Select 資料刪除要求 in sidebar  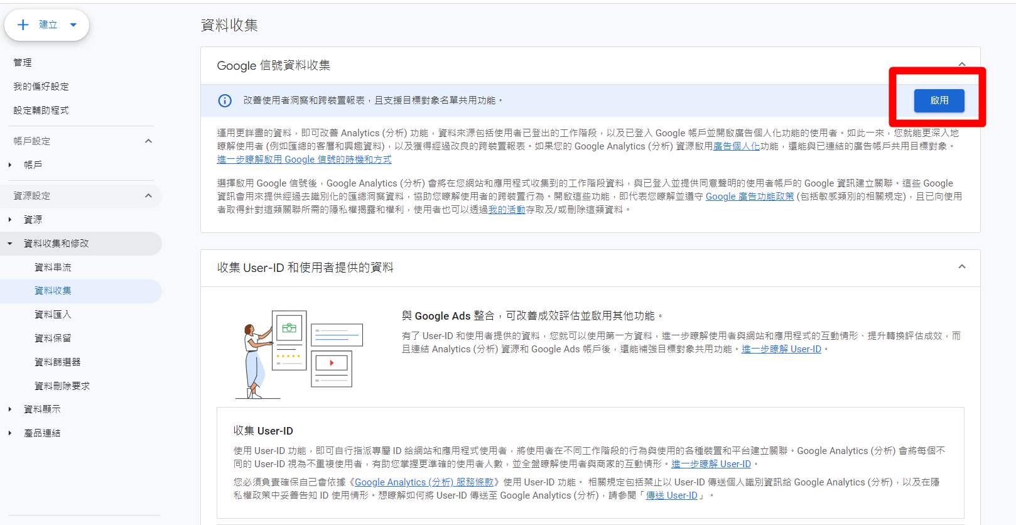pyautogui.click(x=62, y=386)
